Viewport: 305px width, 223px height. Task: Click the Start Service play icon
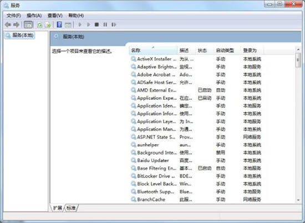coord(80,24)
